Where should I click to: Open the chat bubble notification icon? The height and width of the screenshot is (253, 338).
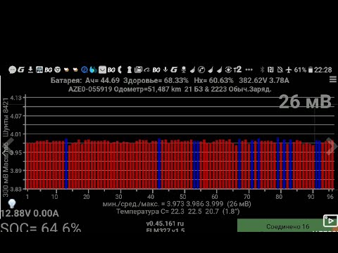[12, 70]
